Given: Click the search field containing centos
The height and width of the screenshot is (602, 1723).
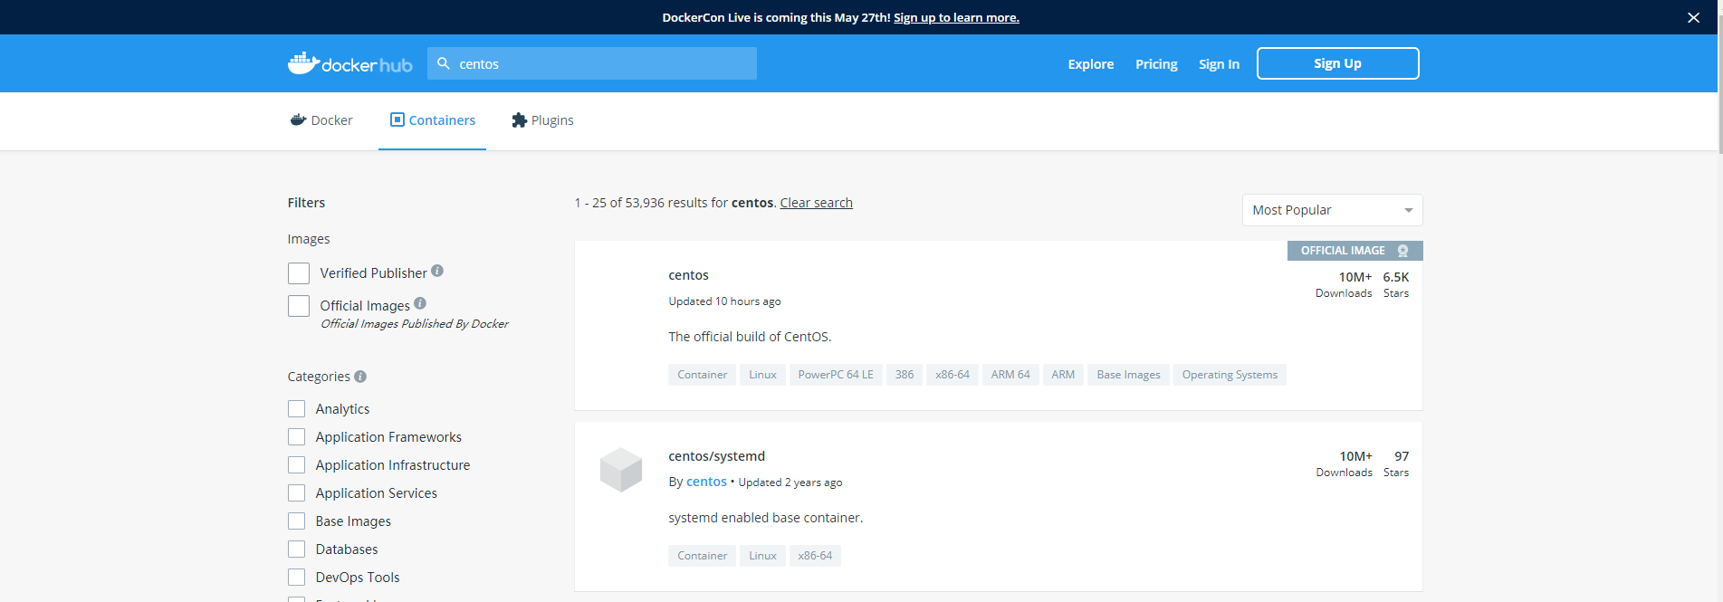Looking at the screenshot, I should pyautogui.click(x=592, y=63).
